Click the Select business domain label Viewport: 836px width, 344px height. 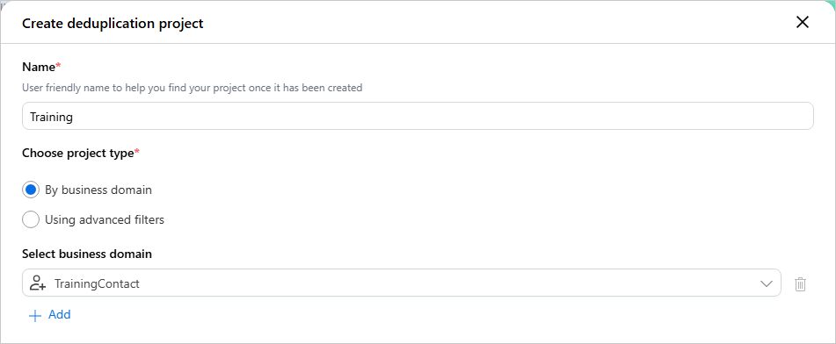click(87, 254)
